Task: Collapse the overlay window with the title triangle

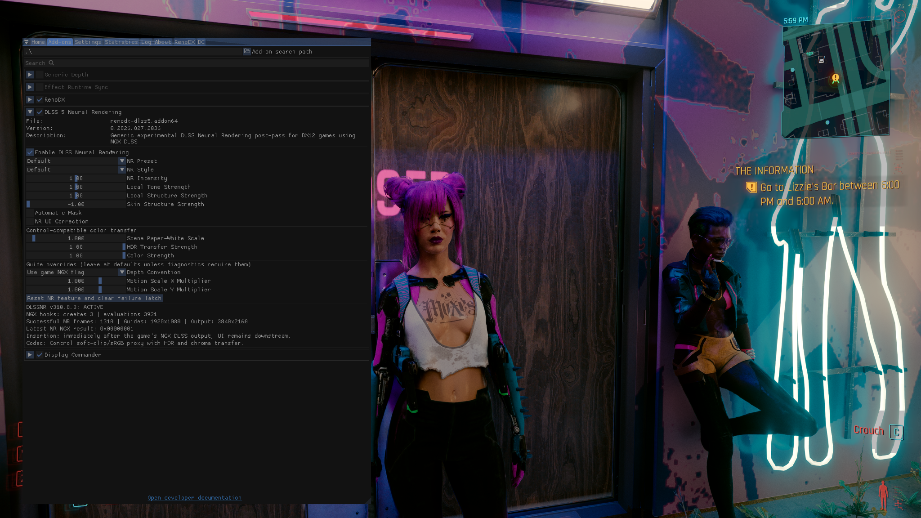Action: coord(27,42)
